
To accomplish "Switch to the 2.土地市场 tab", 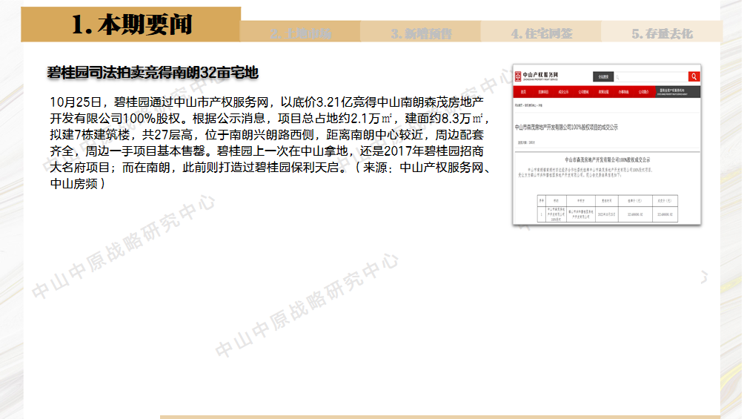I will coord(300,32).
